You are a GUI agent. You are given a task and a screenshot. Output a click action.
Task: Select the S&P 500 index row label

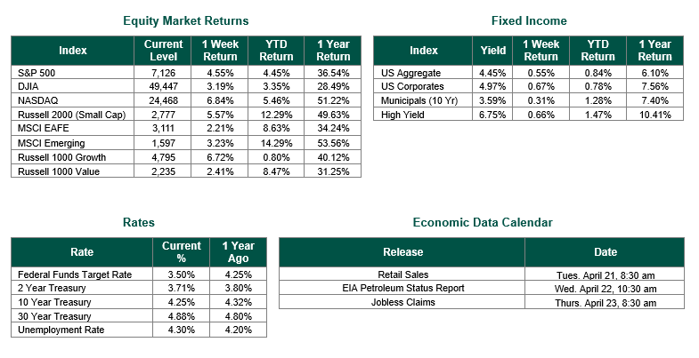[x=35, y=72]
